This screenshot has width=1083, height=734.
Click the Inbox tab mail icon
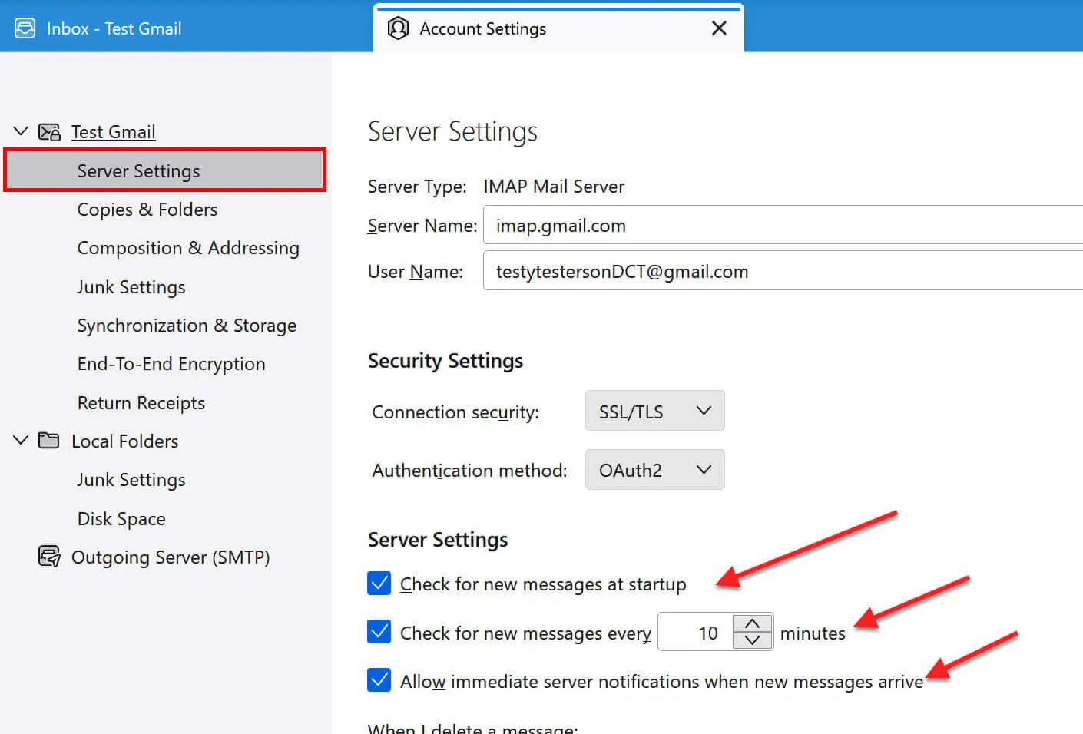25,28
